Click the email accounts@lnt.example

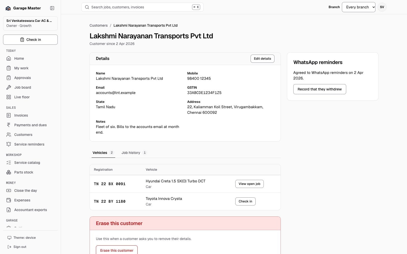tap(115, 93)
